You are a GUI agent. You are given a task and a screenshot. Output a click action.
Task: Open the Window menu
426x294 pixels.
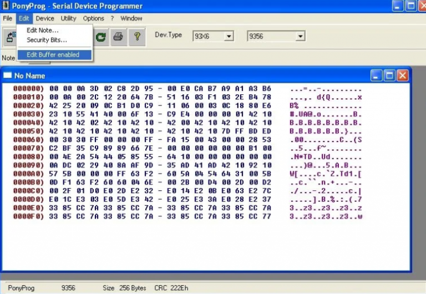pyautogui.click(x=131, y=18)
